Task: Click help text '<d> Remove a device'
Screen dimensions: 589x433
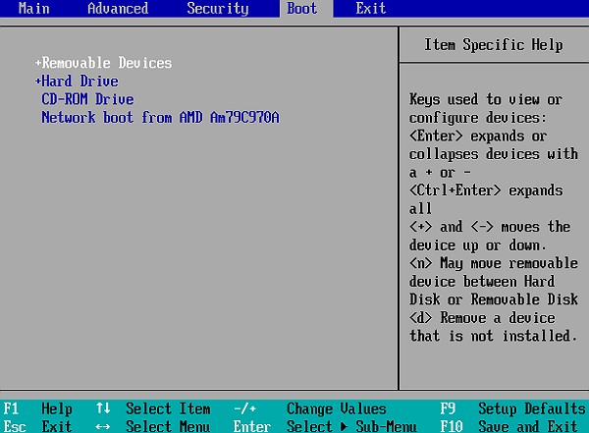Action: (482, 318)
